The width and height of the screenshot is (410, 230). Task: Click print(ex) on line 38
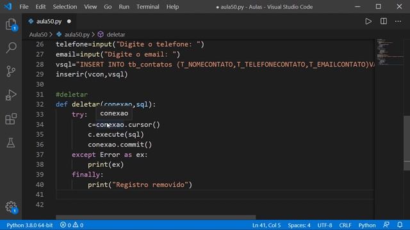coord(106,165)
